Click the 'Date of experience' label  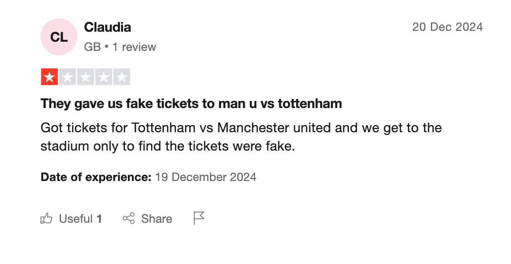tap(95, 177)
